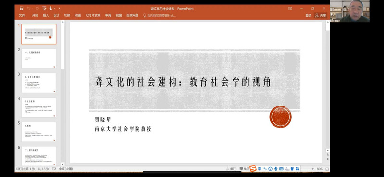Screen dimensions: 384x177
Task: Open the 插入 ribbon tab
Action: [x=46, y=15]
